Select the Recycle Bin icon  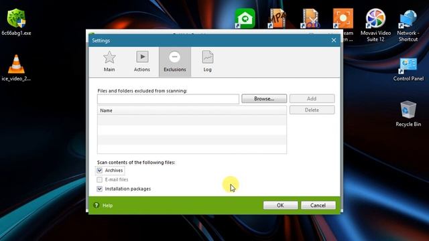tap(408, 114)
